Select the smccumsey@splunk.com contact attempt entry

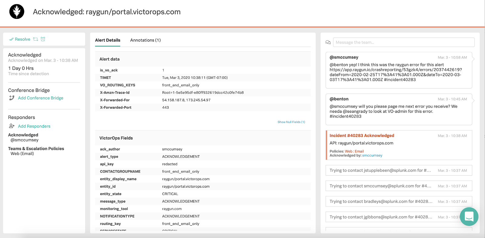coord(399,186)
